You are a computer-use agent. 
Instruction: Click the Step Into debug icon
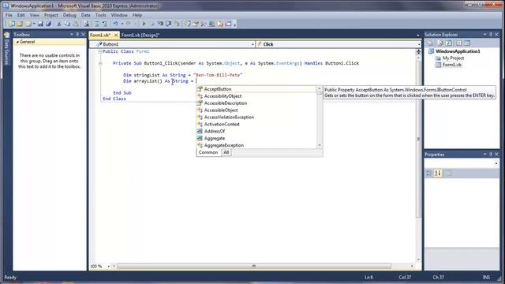click(160, 24)
